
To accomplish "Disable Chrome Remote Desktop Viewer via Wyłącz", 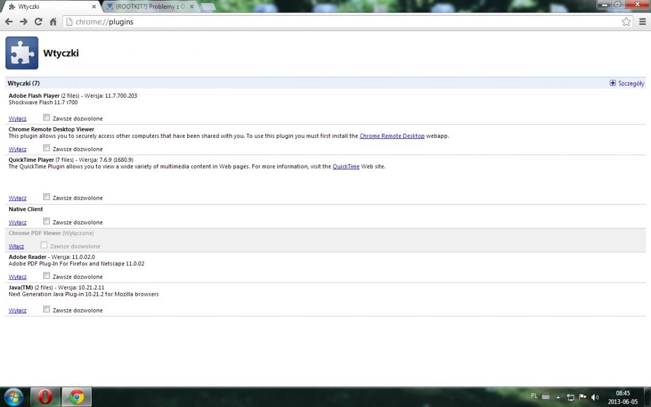I will [17, 149].
